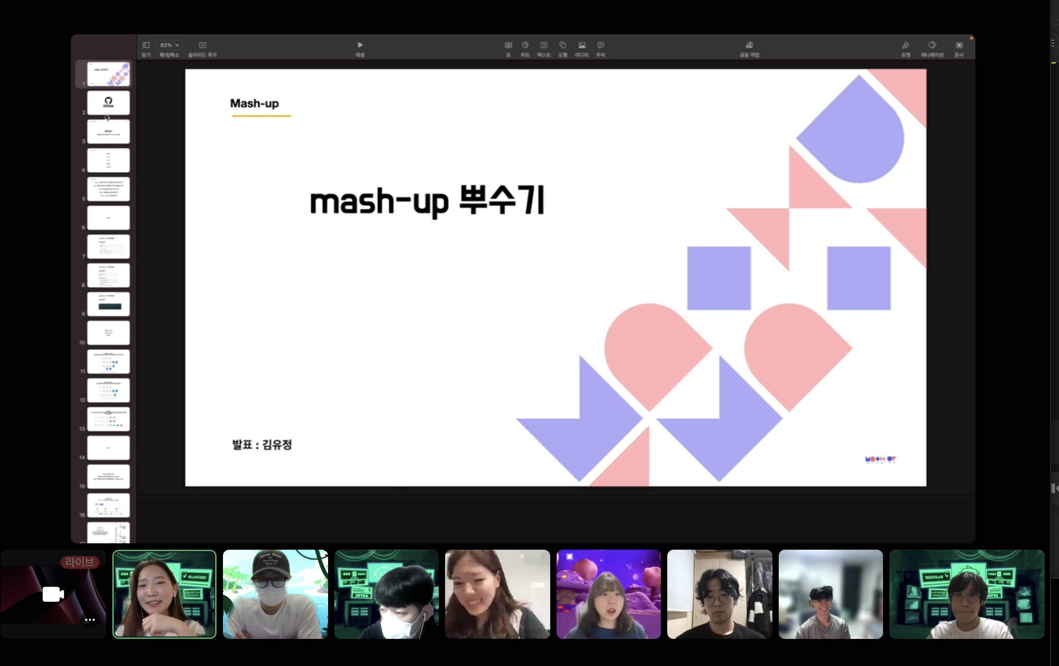Toggle the 포맷 (Format) inspector
The width and height of the screenshot is (1059, 666).
905,45
